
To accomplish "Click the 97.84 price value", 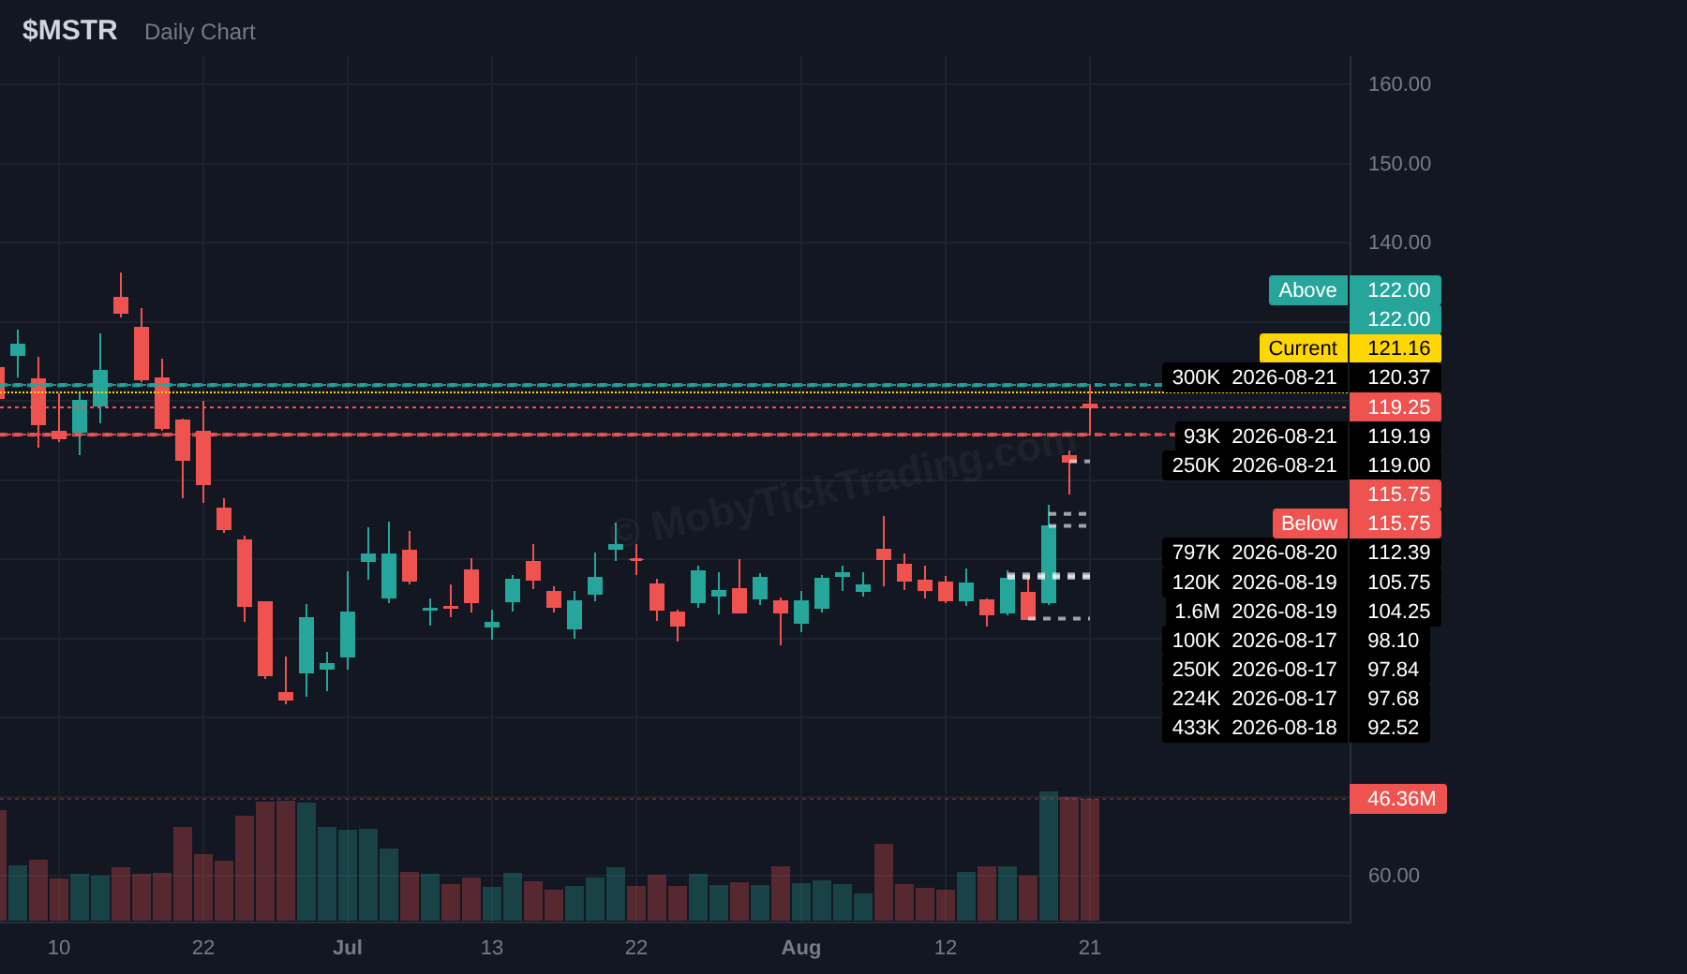I will coord(1390,670).
